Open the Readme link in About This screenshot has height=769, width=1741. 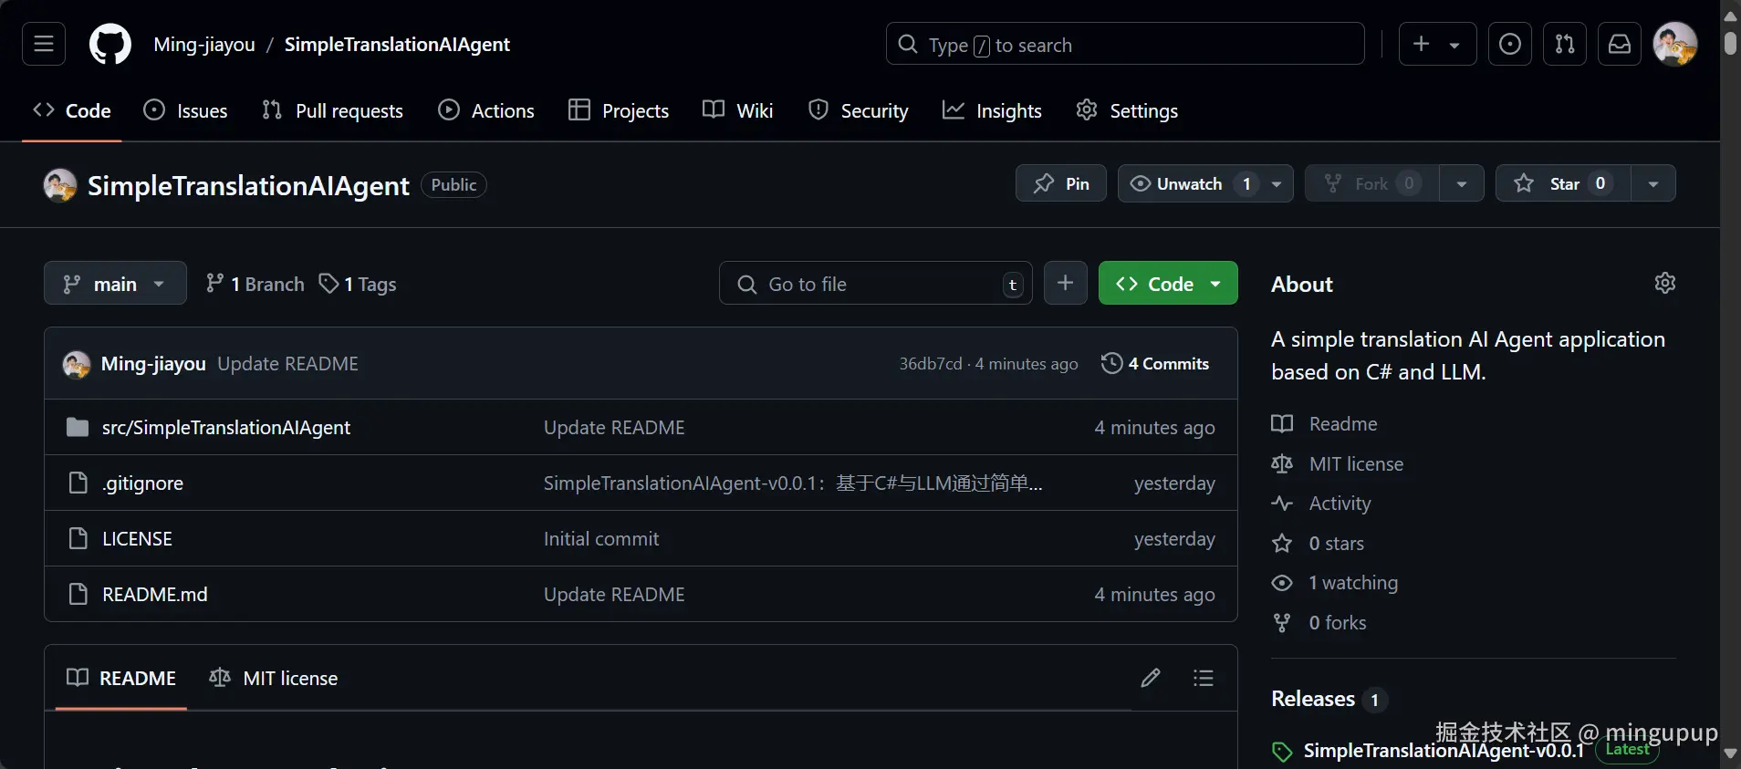pos(1324,423)
